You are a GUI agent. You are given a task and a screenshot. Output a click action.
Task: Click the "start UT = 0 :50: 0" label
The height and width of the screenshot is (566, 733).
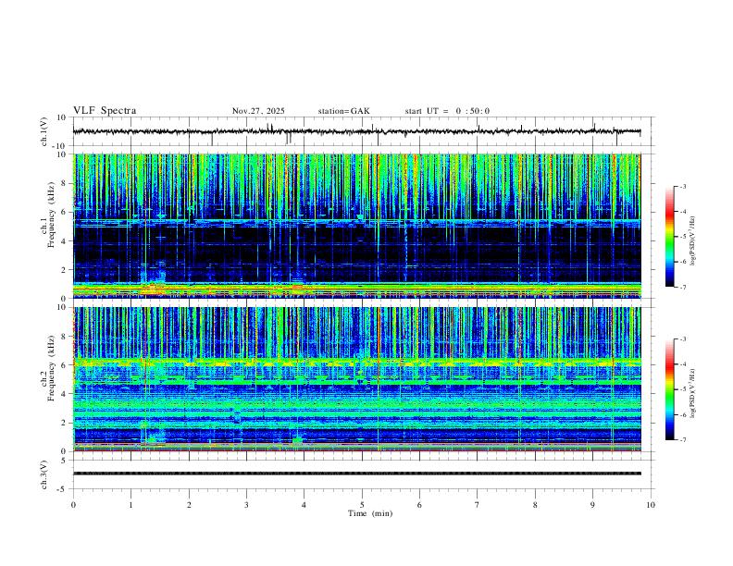click(x=447, y=111)
